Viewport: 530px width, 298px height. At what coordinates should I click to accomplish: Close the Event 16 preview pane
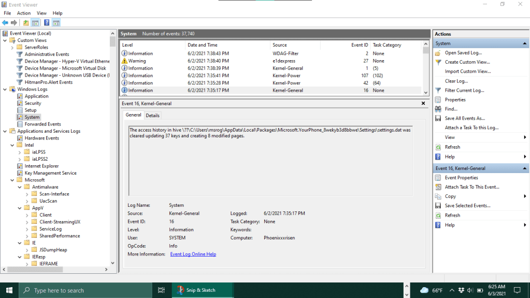[423, 103]
